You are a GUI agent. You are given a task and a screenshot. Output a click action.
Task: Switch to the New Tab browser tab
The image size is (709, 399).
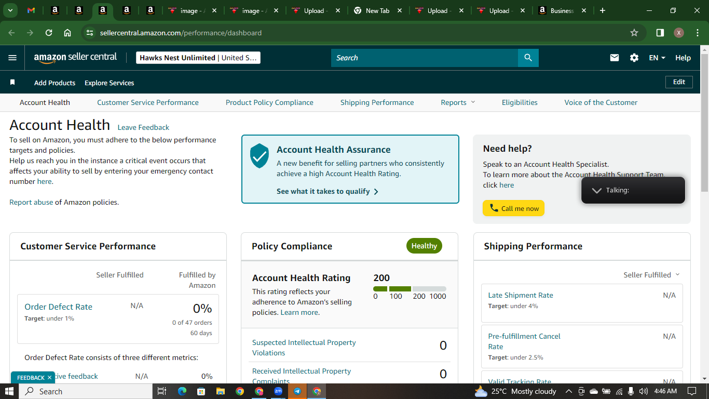point(377,10)
